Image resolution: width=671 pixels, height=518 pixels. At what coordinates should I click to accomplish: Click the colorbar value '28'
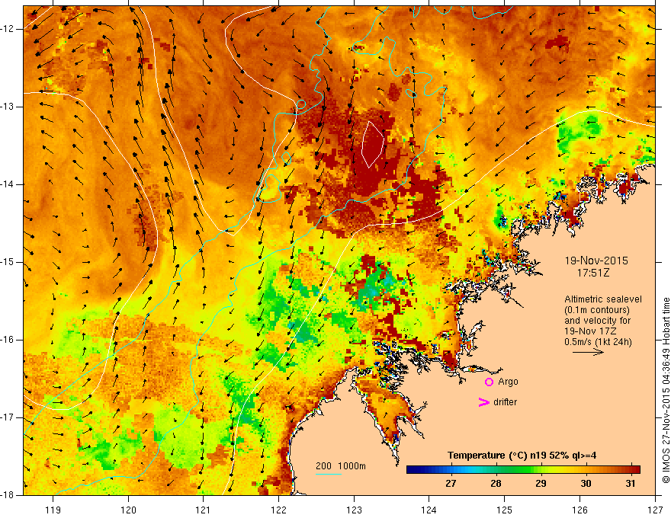pyautogui.click(x=496, y=484)
